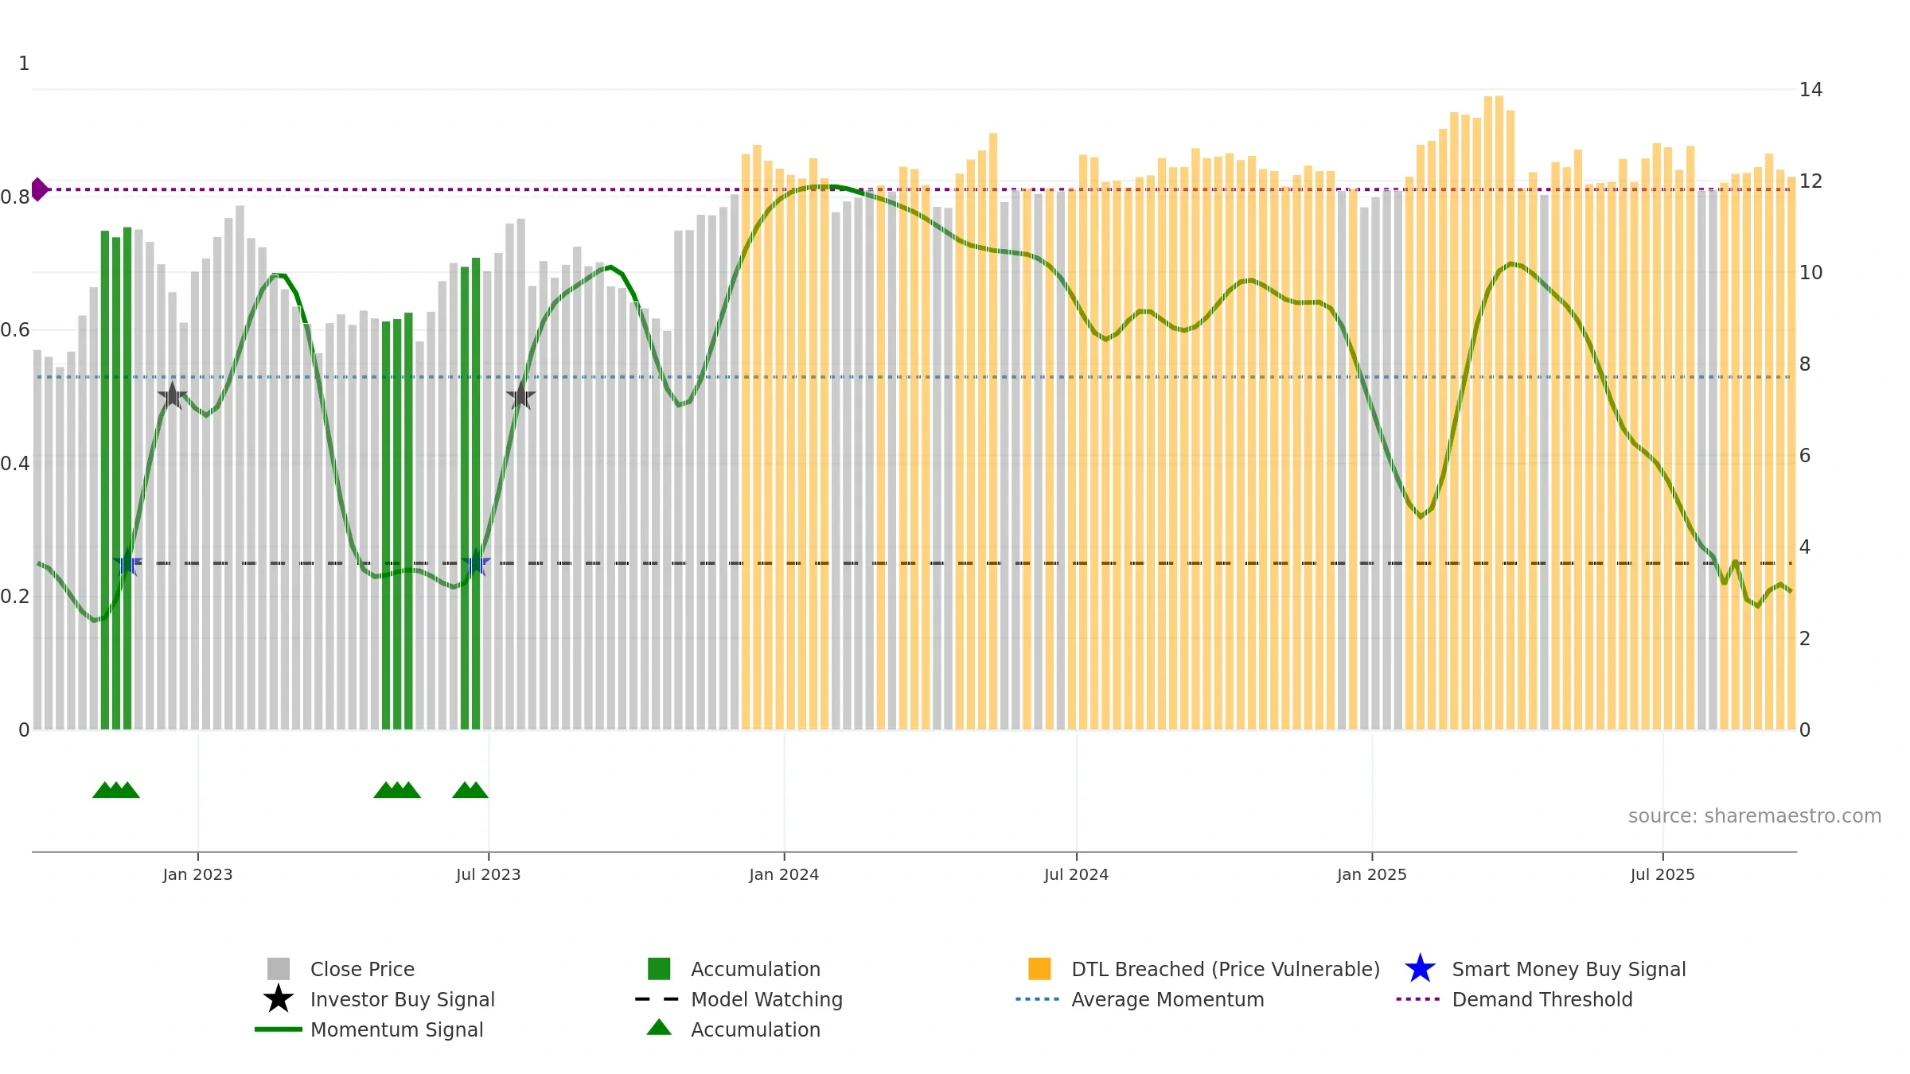1910x1074 pixels.
Task: Toggle Demand Threshold legend entry
Action: tap(1542, 999)
